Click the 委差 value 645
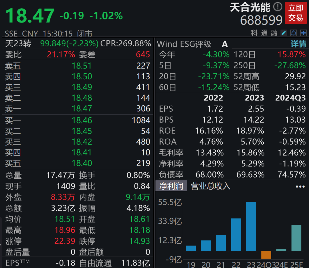This screenshot has width=309, height=268. click(x=143, y=54)
